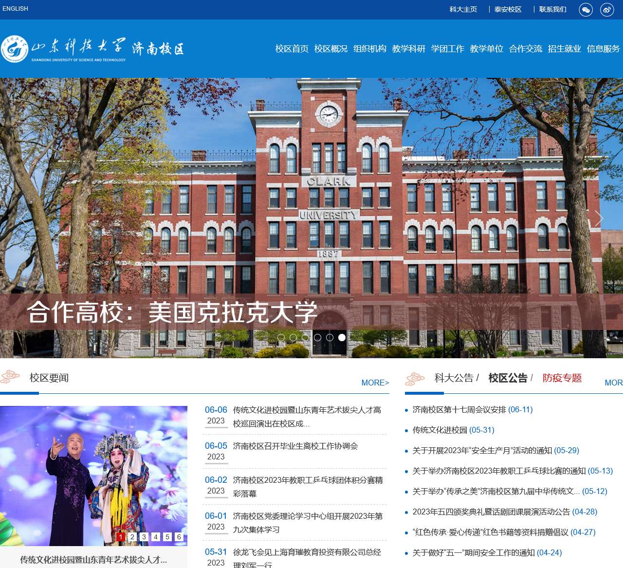This screenshot has width=623, height=568.
Task: Open 信息服务 menu item
Action: coord(604,49)
